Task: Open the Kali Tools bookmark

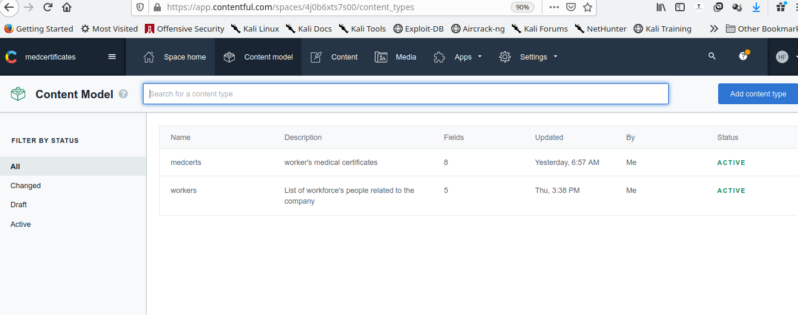Action: tap(362, 29)
